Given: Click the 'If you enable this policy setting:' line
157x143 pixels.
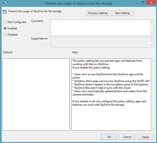Looking at the screenshot, I should [x=91, y=68].
